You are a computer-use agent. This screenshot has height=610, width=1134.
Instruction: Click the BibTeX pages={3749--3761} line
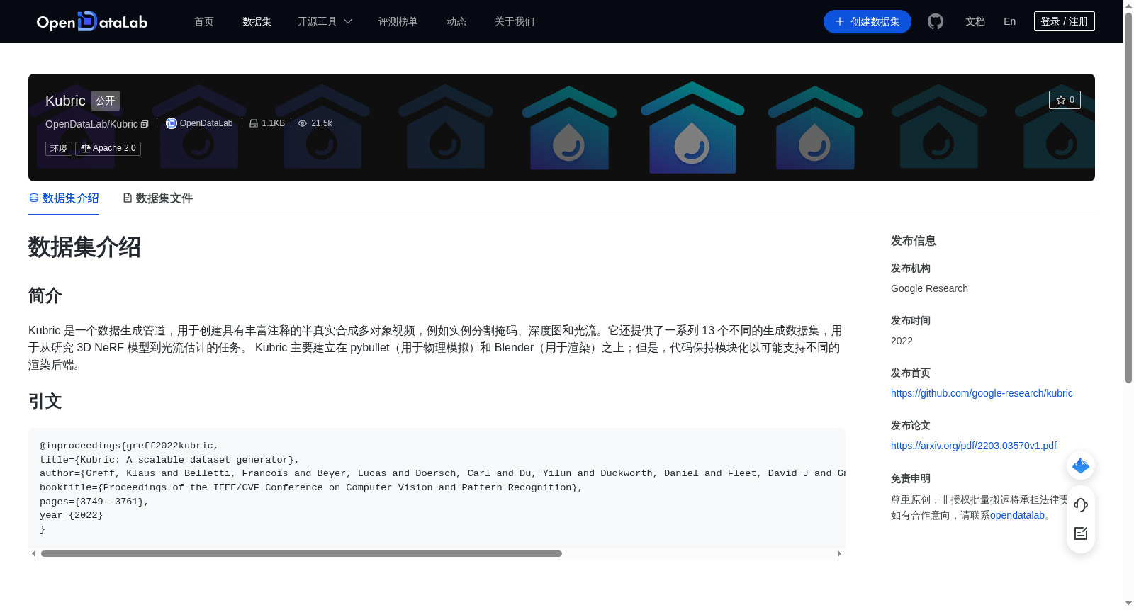click(x=94, y=502)
